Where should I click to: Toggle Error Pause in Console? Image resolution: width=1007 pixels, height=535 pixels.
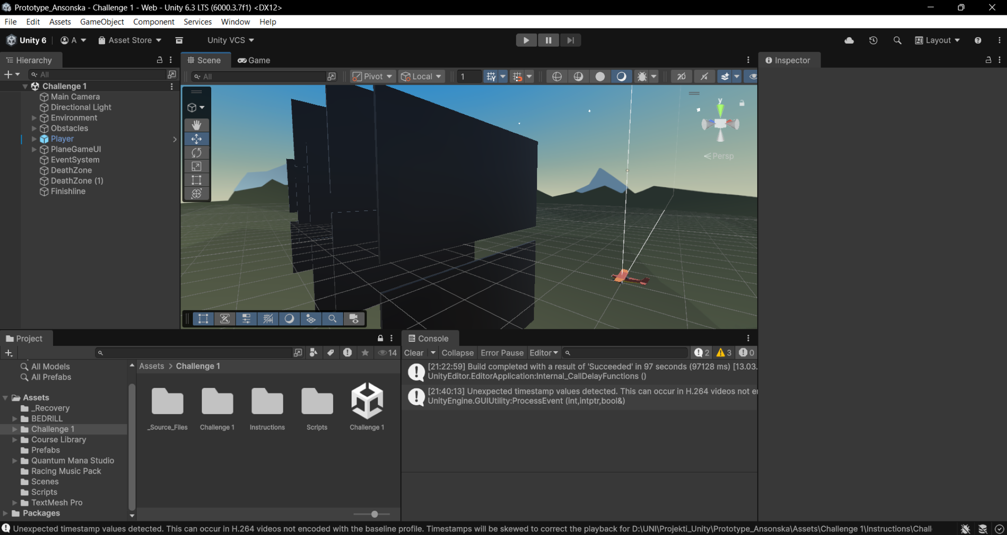[502, 353]
